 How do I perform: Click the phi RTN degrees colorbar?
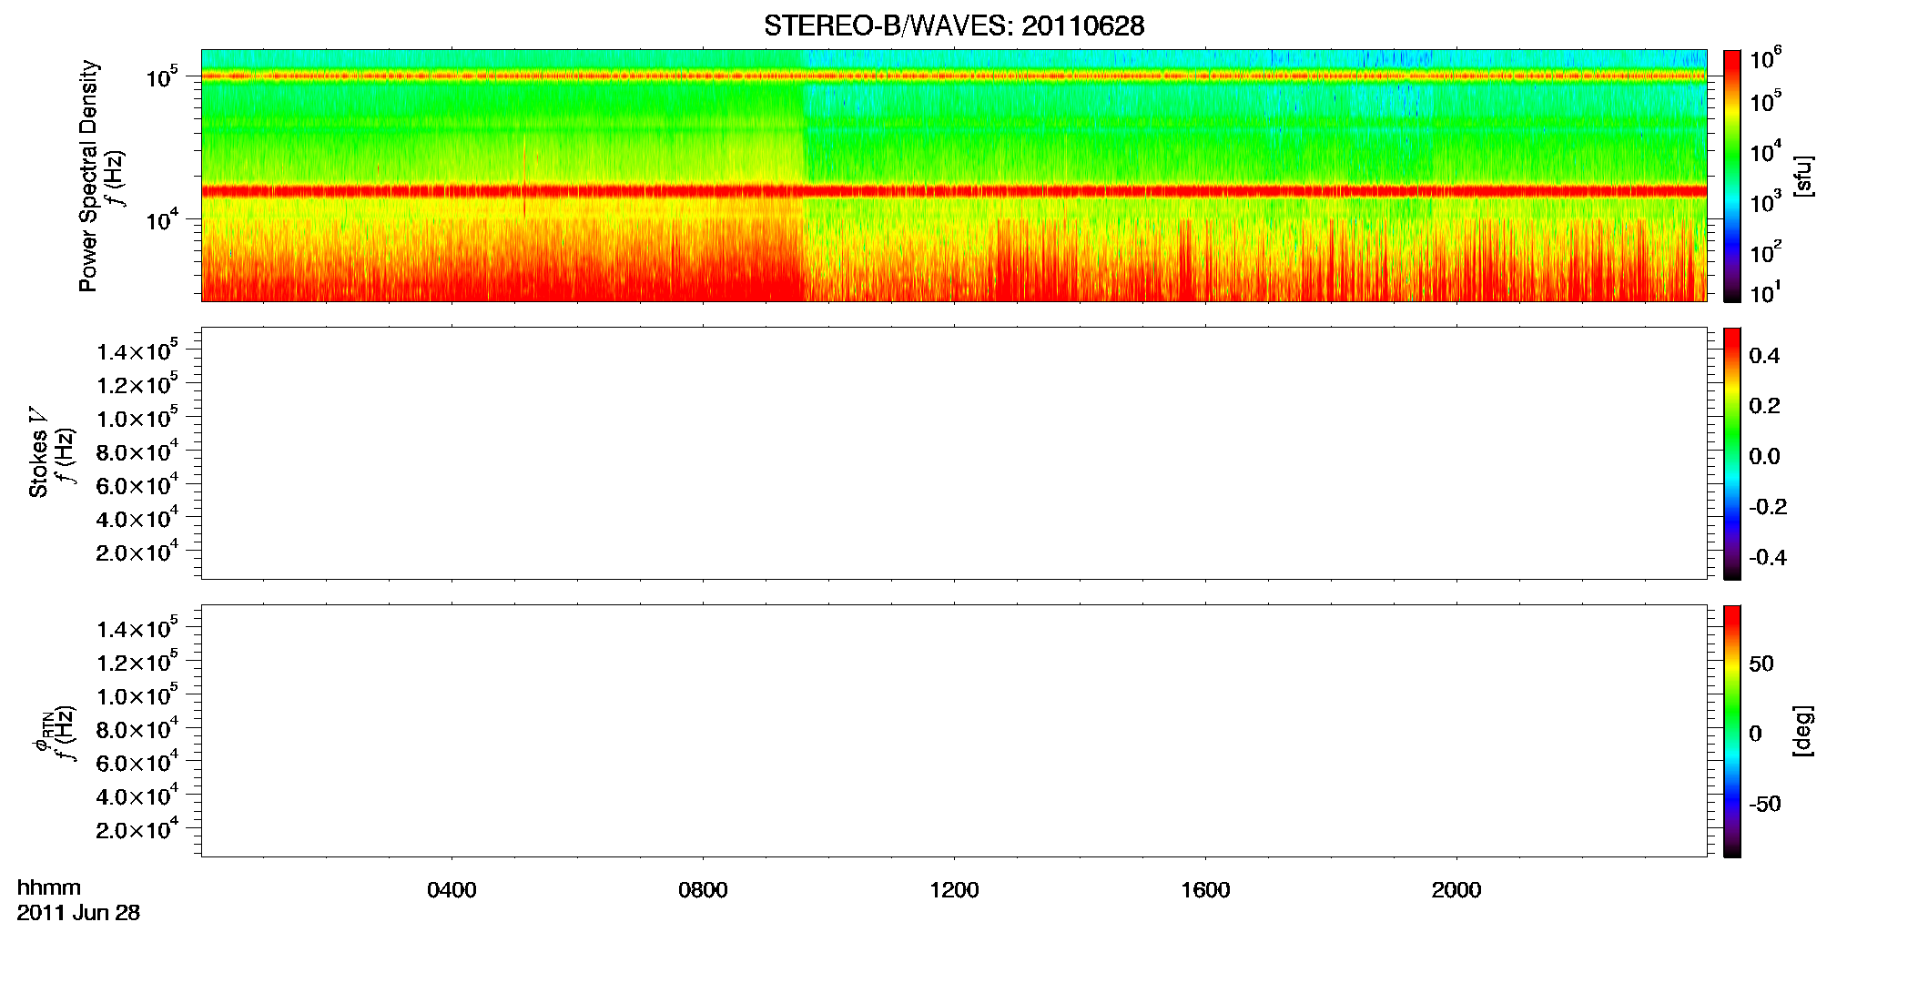[1732, 731]
